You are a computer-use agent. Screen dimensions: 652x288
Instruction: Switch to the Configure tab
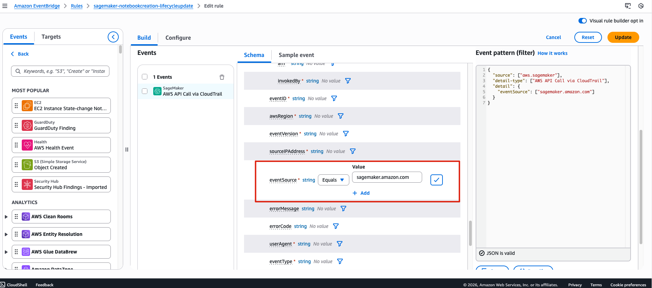click(178, 38)
